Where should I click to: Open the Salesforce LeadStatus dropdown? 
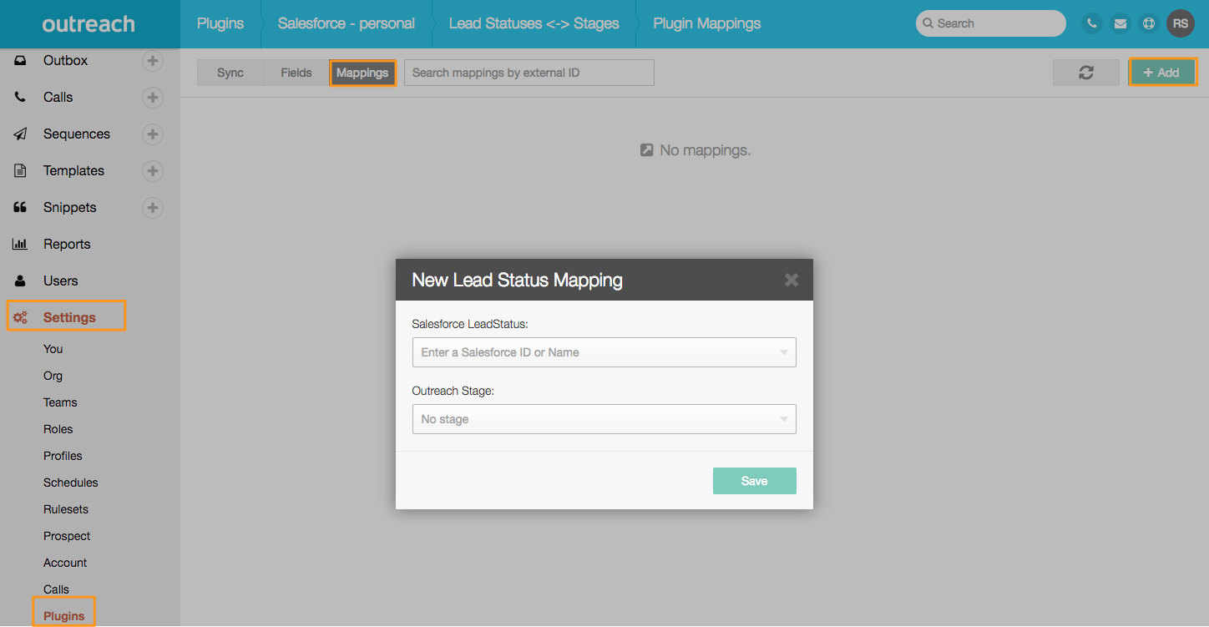[604, 352]
